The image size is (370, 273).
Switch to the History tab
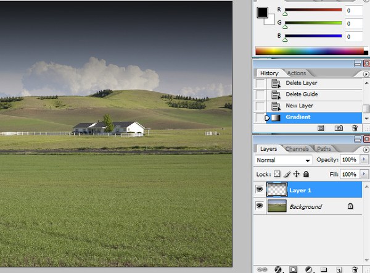coord(269,73)
